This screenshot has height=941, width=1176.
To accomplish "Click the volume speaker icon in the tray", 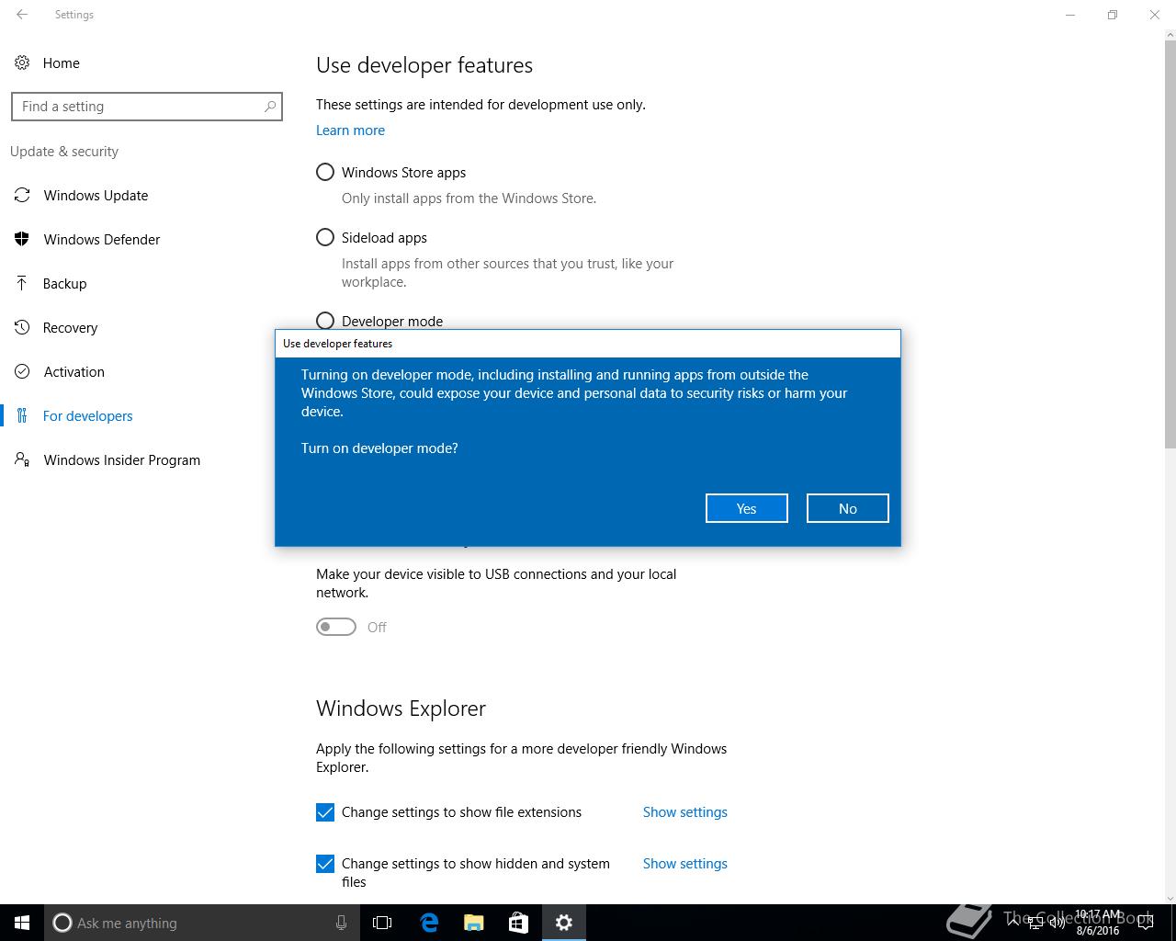I will 1057,923.
